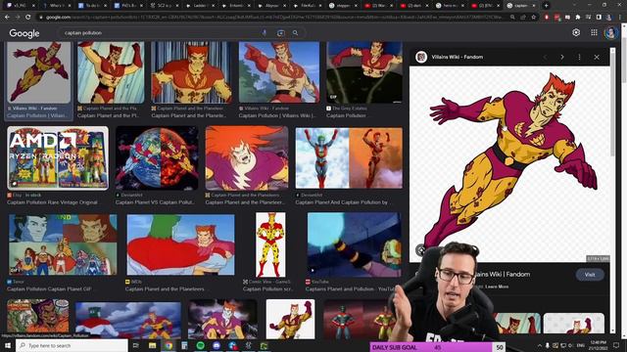Switch to the "To do" browser tab
This screenshot has width=627, height=352.
[93, 6]
